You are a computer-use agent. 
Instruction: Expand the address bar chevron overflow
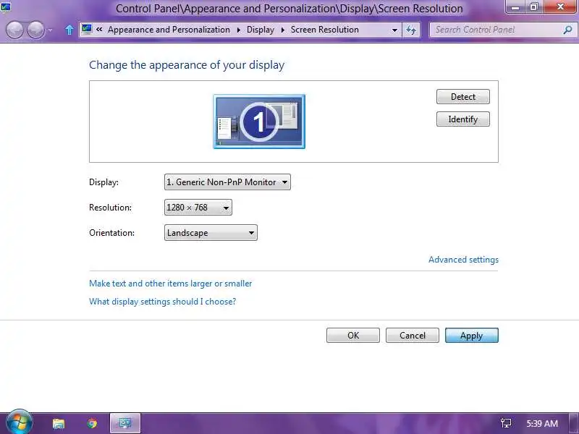click(x=99, y=30)
